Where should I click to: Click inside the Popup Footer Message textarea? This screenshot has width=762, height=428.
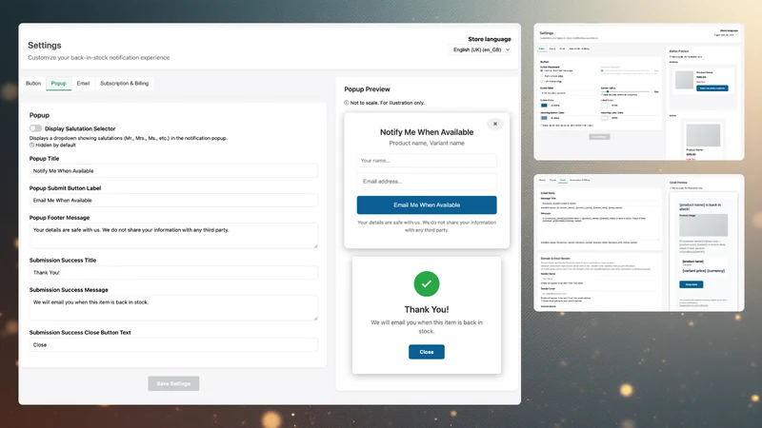tap(173, 236)
